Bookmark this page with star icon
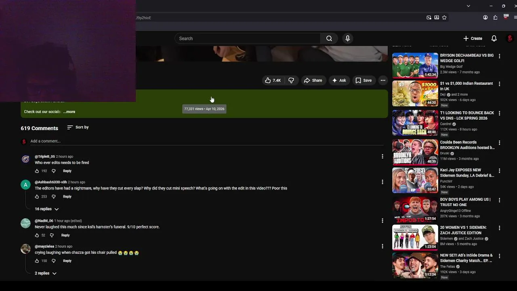Viewport: 517px width, 291px height. click(444, 17)
